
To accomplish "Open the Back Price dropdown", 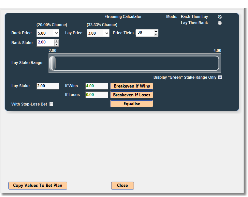I will [56, 33].
